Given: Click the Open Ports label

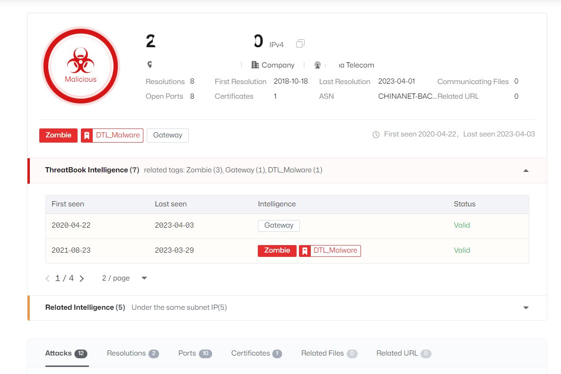Looking at the screenshot, I should 164,96.
